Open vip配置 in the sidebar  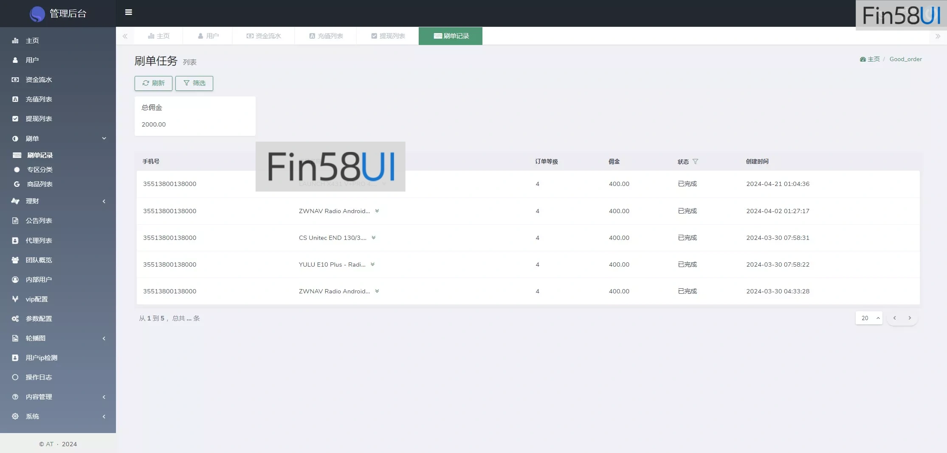click(x=37, y=299)
